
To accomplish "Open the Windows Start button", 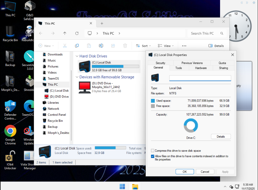I will [x=122, y=186].
